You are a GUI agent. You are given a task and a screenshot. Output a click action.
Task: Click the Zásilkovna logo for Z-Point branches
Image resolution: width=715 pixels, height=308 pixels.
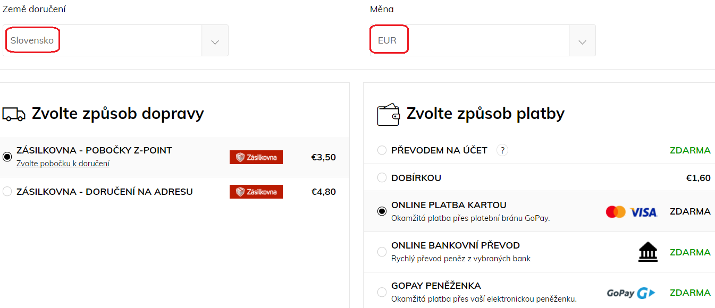[256, 157]
